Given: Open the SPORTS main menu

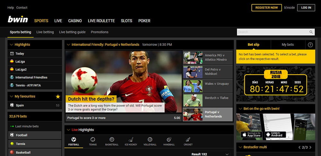Looking at the screenshot, I should pyautogui.click(x=41, y=21).
